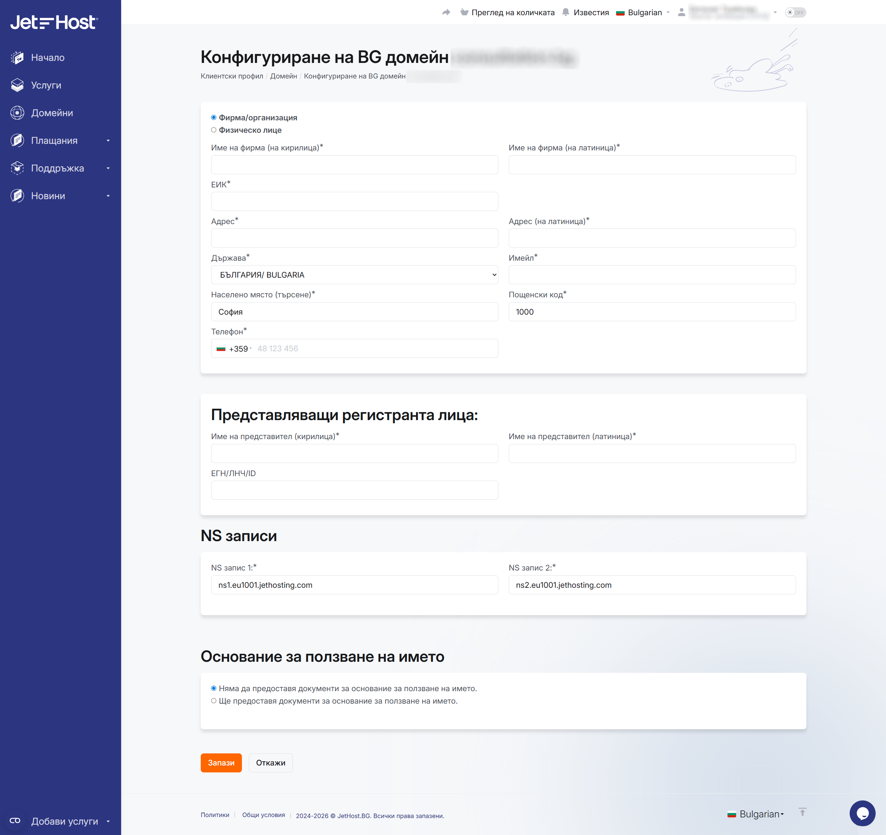The height and width of the screenshot is (835, 886).
Task: Open the live chat bubble icon
Action: click(x=862, y=813)
